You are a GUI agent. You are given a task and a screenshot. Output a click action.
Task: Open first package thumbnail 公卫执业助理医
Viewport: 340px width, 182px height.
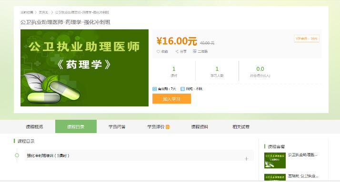coord(275,161)
